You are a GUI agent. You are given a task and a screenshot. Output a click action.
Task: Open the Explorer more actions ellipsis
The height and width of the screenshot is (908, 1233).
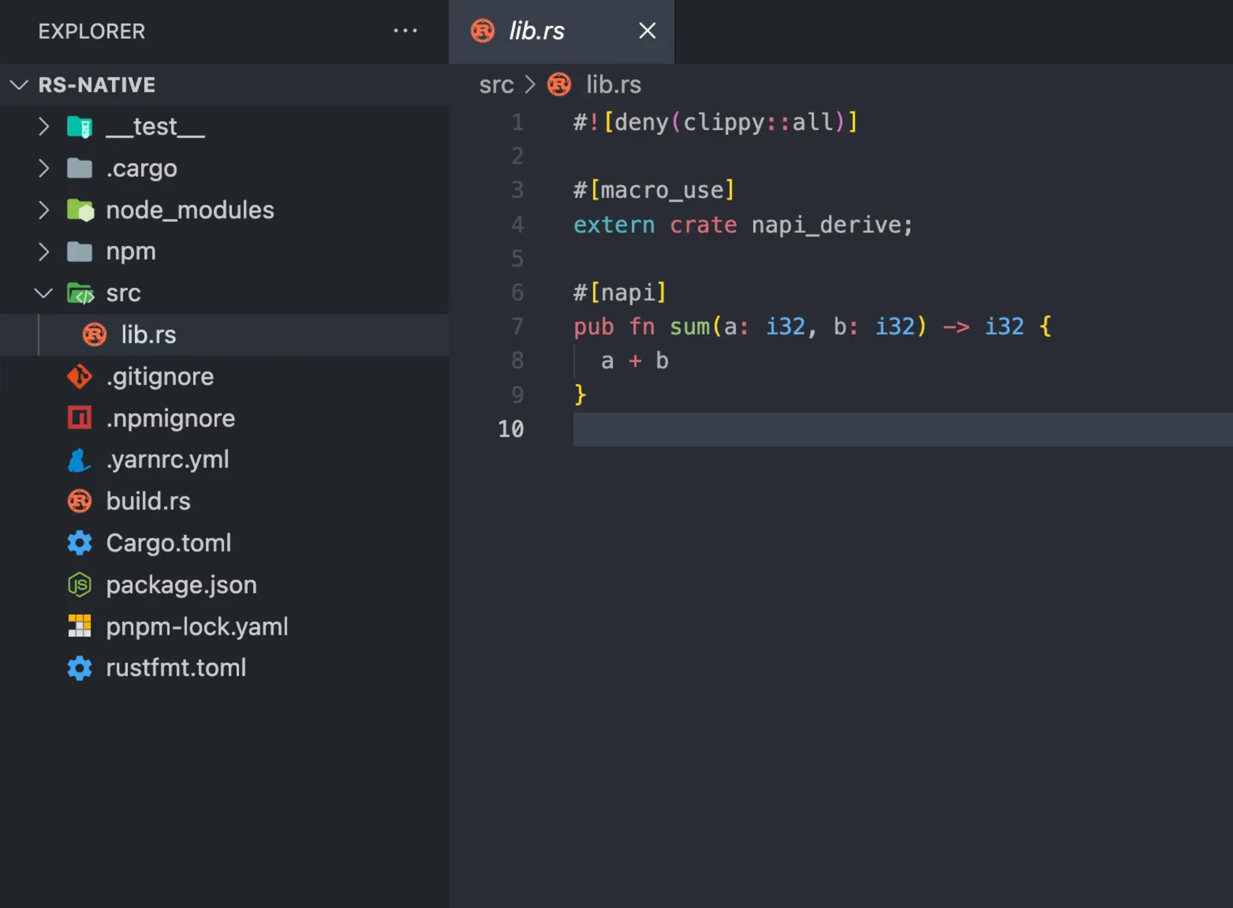pos(405,31)
